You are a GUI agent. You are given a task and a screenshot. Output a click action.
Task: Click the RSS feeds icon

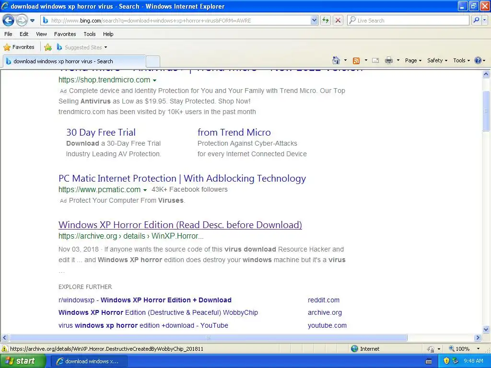tap(356, 60)
